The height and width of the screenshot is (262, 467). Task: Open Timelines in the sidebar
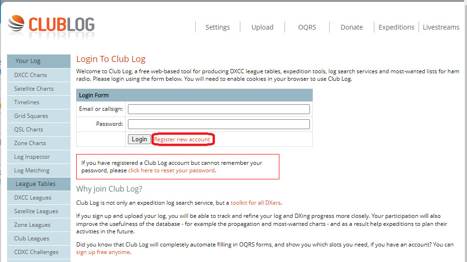click(39, 102)
